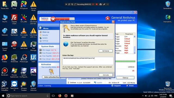The height and width of the screenshot is (98, 174).
Task: Click the Cleanup button in General Antivirus
Action: click(125, 78)
